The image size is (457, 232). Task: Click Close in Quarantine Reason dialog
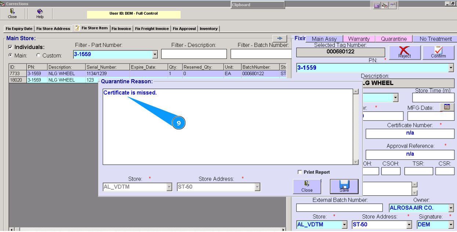click(307, 187)
